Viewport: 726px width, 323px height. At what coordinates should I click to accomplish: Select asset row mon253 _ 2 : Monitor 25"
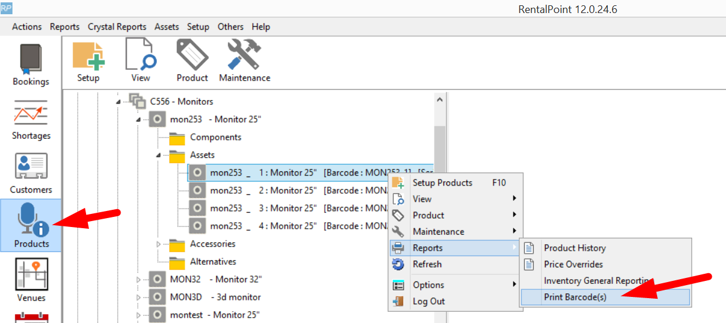click(288, 190)
